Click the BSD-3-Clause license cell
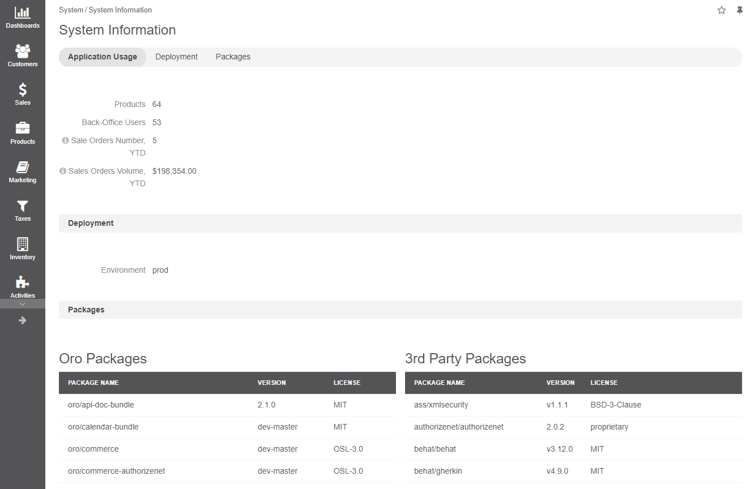The width and height of the screenshot is (750, 489). coord(616,405)
